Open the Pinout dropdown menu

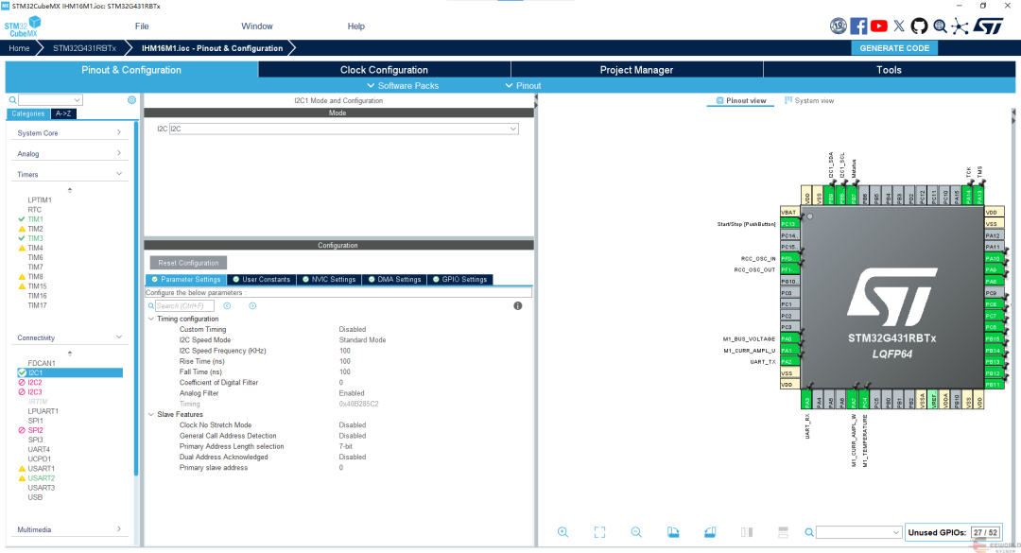pyautogui.click(x=523, y=85)
